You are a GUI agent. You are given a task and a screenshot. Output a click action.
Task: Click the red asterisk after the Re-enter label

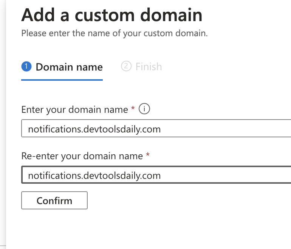click(x=148, y=155)
